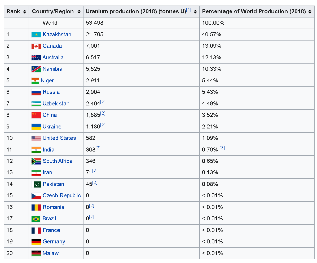Open footnote [2] next to Iran's production
This screenshot has width=317, height=263.
coord(95,171)
